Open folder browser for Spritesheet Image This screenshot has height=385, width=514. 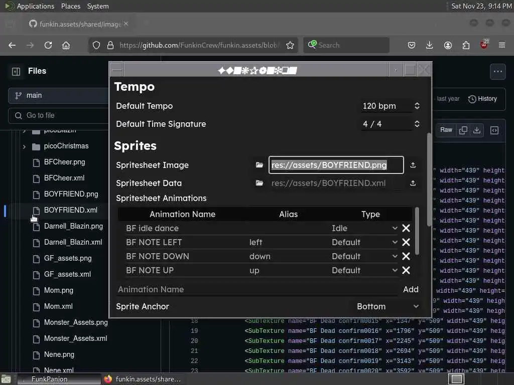260,165
